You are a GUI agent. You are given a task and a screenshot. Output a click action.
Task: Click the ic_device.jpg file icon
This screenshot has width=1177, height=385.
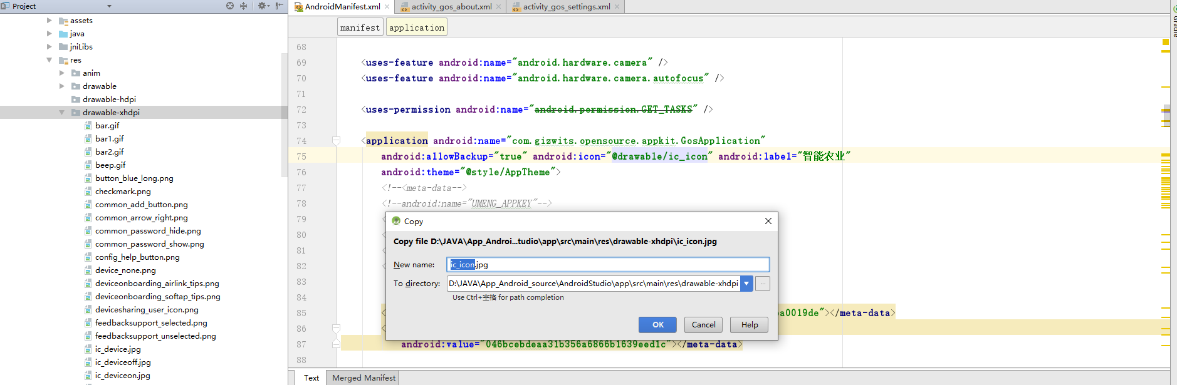tap(88, 349)
